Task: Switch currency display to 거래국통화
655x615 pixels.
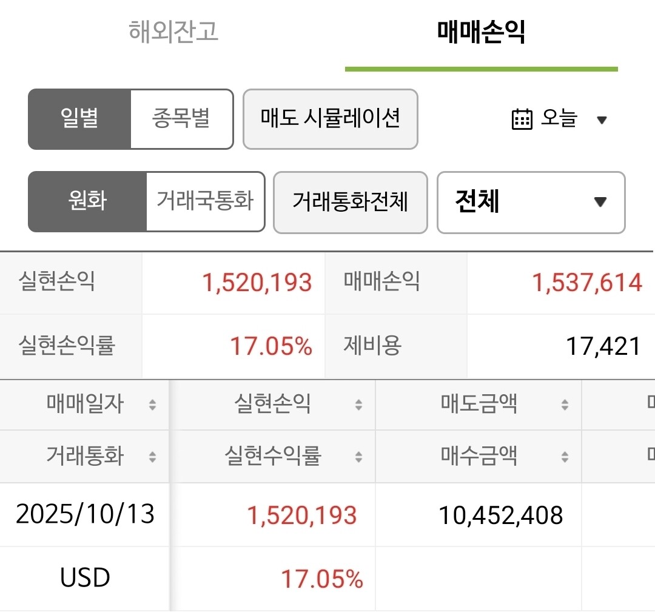Action: pos(205,201)
